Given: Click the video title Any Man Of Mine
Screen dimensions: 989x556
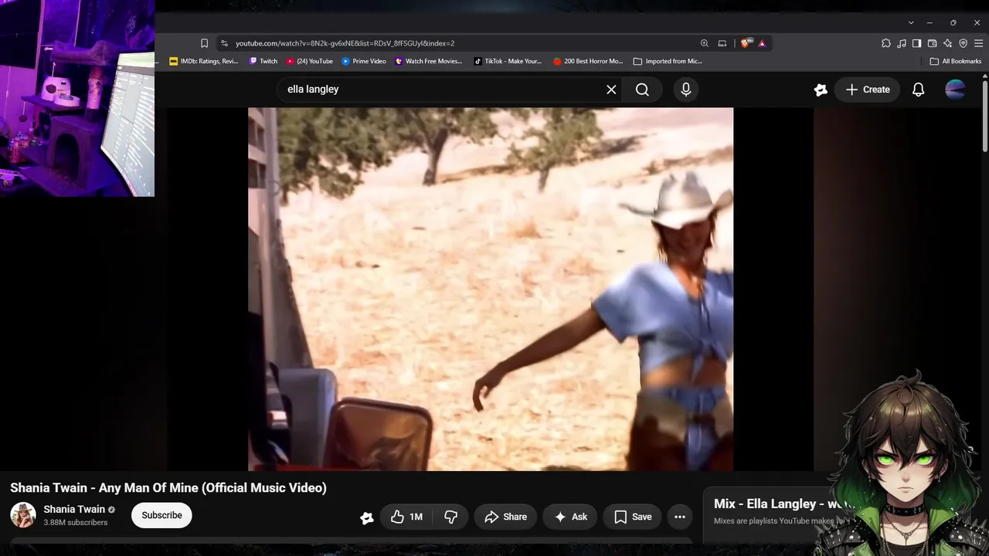Looking at the screenshot, I should 168,488.
